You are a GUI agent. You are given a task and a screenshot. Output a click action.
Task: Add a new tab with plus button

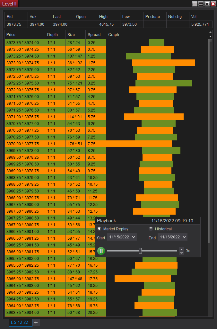36,323
